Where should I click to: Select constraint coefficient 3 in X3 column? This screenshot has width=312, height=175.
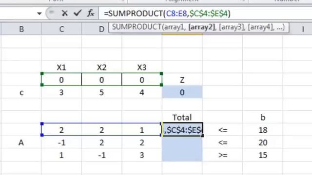pyautogui.click(x=142, y=155)
